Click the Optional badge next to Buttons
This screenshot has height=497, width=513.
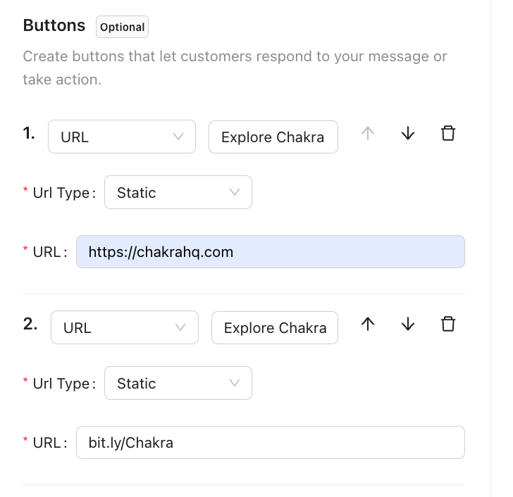pos(122,27)
